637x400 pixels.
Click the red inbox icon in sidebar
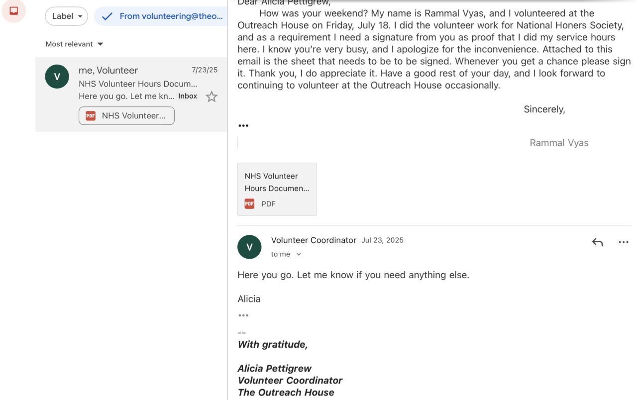pos(14,10)
